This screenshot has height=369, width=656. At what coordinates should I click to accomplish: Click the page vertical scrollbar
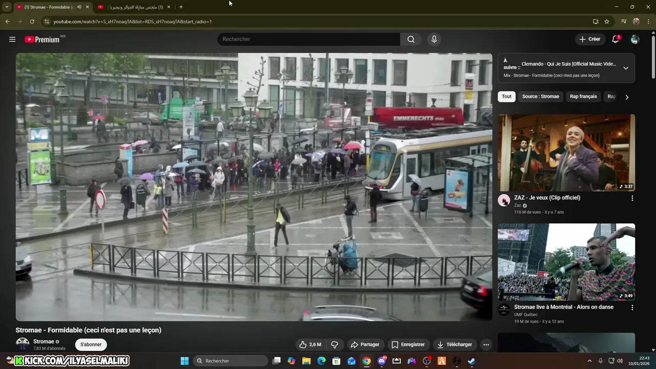(x=653, y=56)
